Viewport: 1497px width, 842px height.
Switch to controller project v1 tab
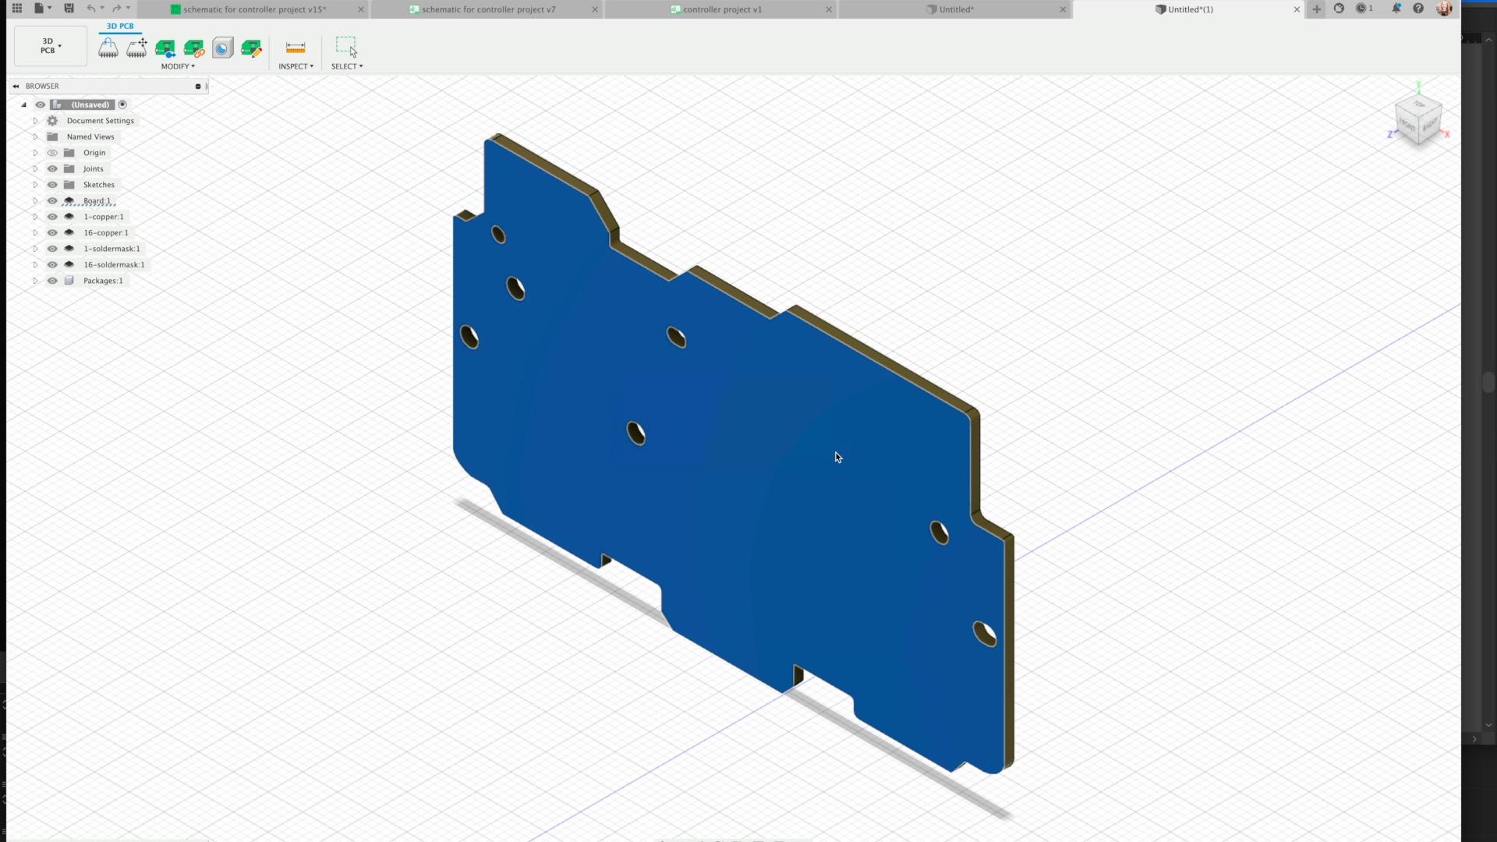(x=722, y=9)
